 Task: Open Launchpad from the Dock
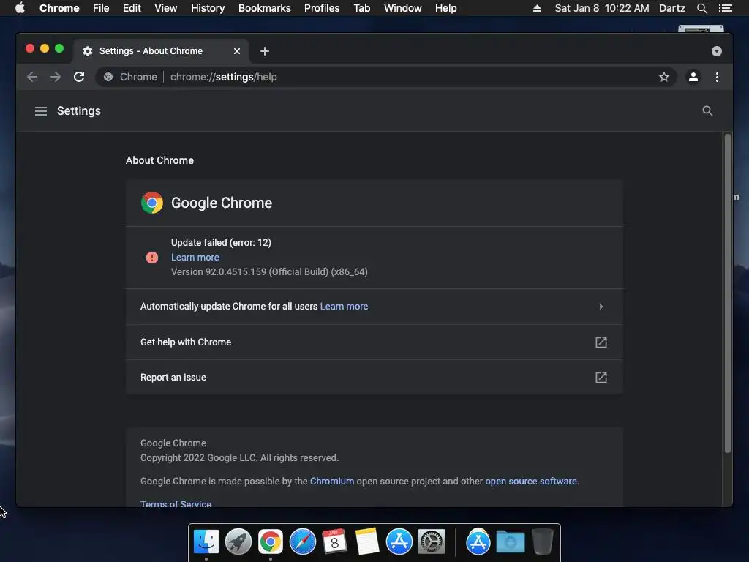238,542
